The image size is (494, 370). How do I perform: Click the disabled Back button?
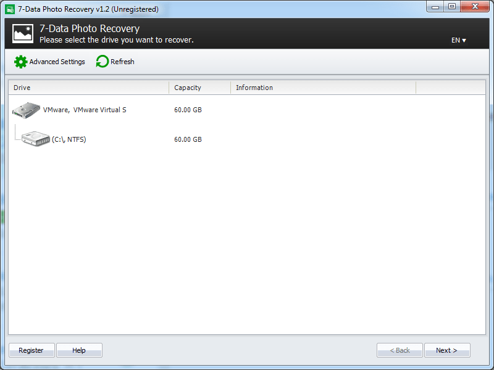click(x=400, y=350)
